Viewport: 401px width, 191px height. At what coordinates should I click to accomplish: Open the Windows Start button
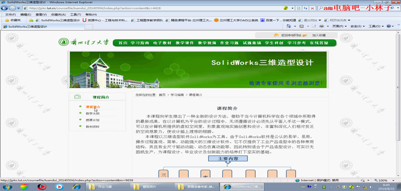7,186
